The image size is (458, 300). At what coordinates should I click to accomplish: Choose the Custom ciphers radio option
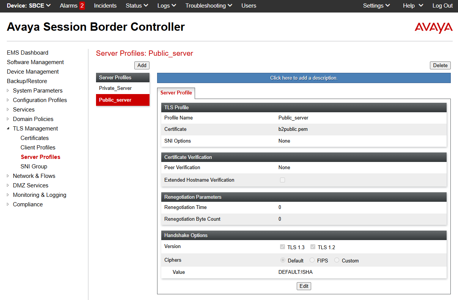337,260
